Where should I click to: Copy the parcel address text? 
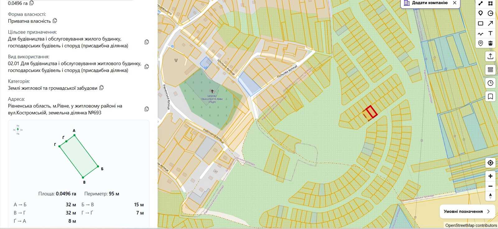(x=147, y=109)
